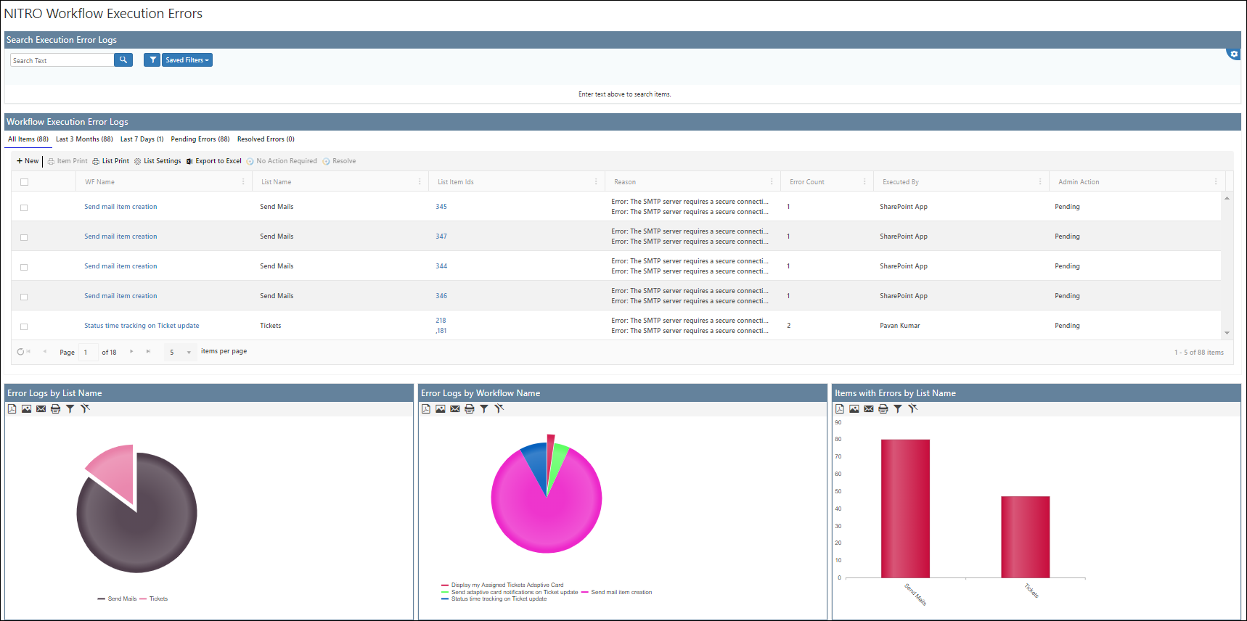The height and width of the screenshot is (621, 1247).
Task: Open Send mail item creation for item 345
Action: click(120, 207)
